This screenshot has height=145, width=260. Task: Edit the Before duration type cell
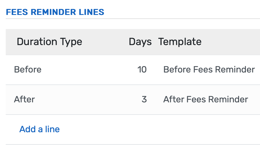point(28,70)
